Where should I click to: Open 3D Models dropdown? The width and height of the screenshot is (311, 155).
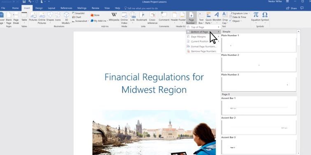tap(66, 18)
